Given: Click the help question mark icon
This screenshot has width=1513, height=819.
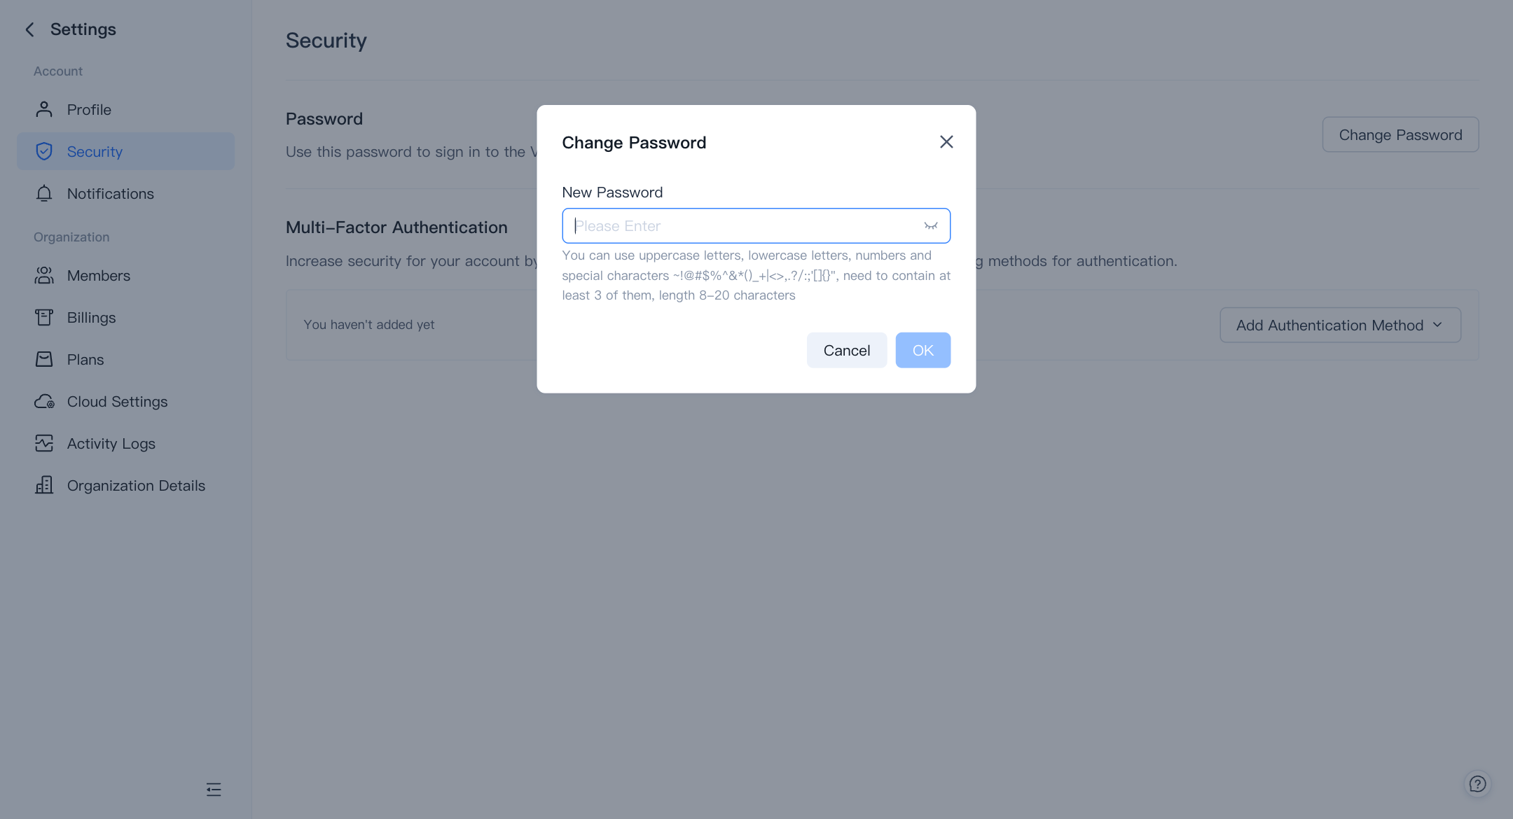Looking at the screenshot, I should pos(1478,784).
